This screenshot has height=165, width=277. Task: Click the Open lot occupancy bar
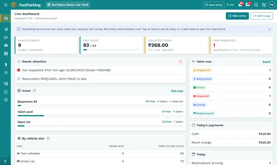[100, 126]
